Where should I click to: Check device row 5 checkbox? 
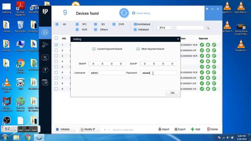56,67
